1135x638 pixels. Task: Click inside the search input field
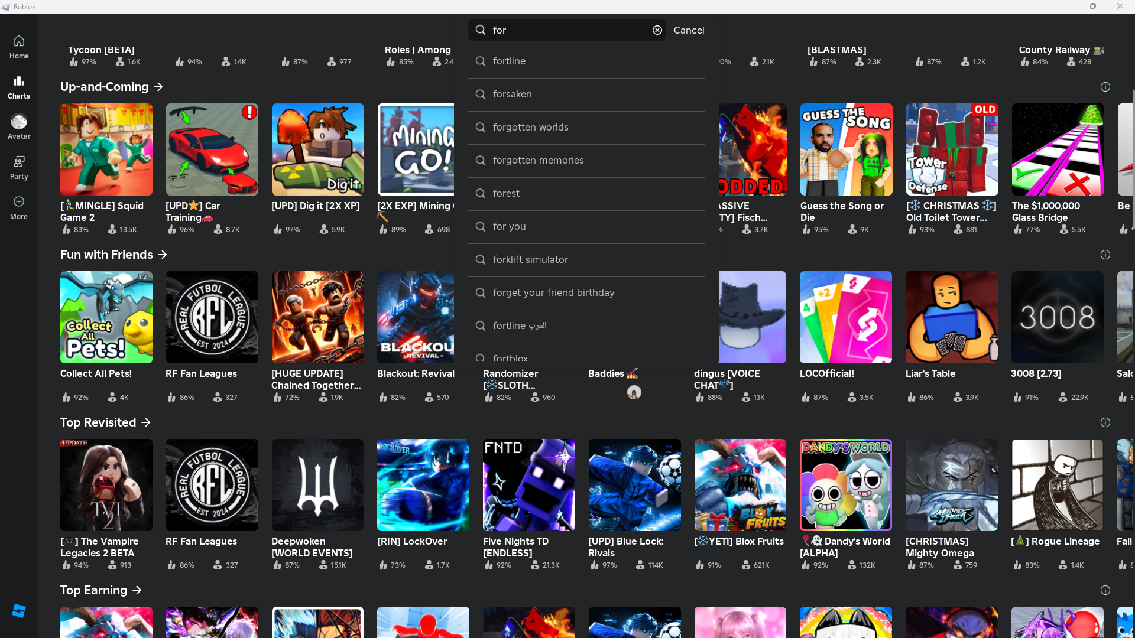point(567,30)
